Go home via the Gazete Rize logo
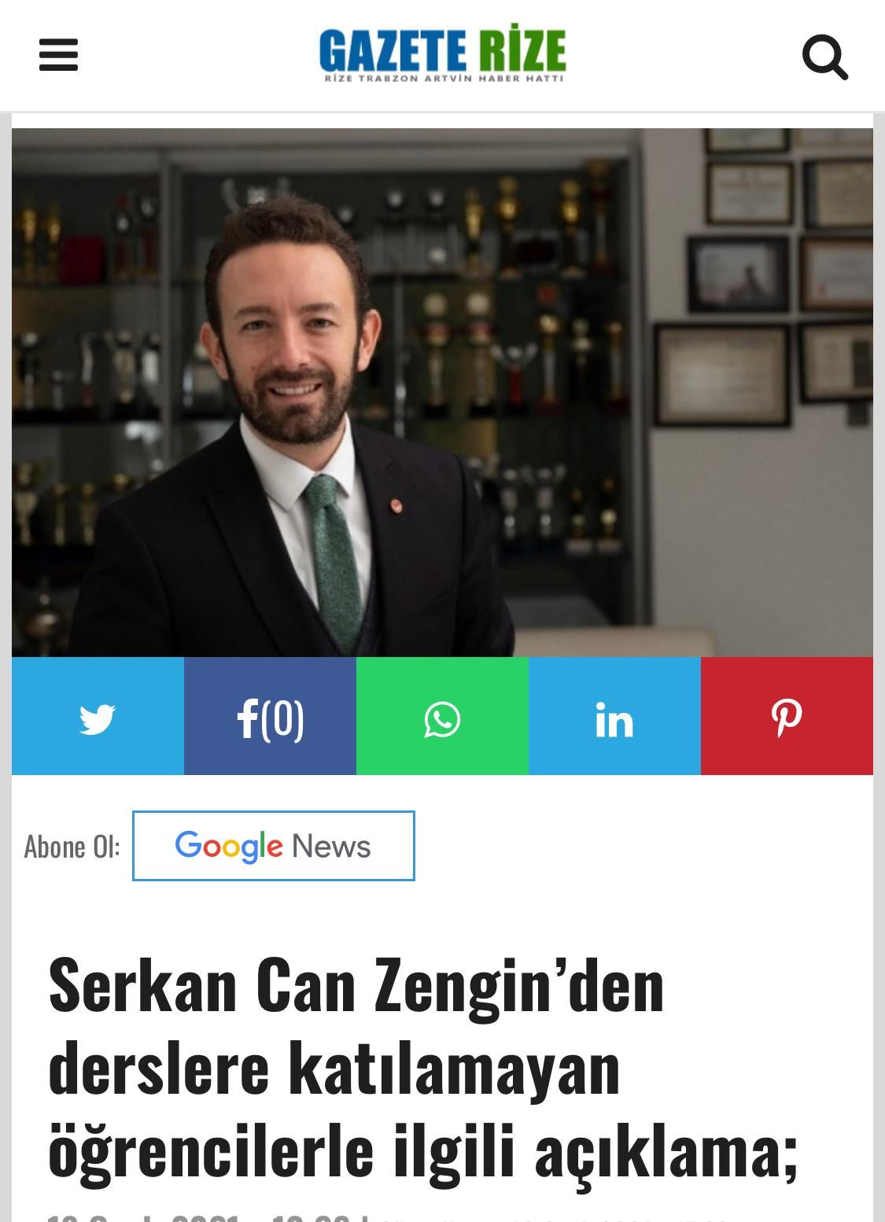885x1222 pixels. tap(442, 54)
